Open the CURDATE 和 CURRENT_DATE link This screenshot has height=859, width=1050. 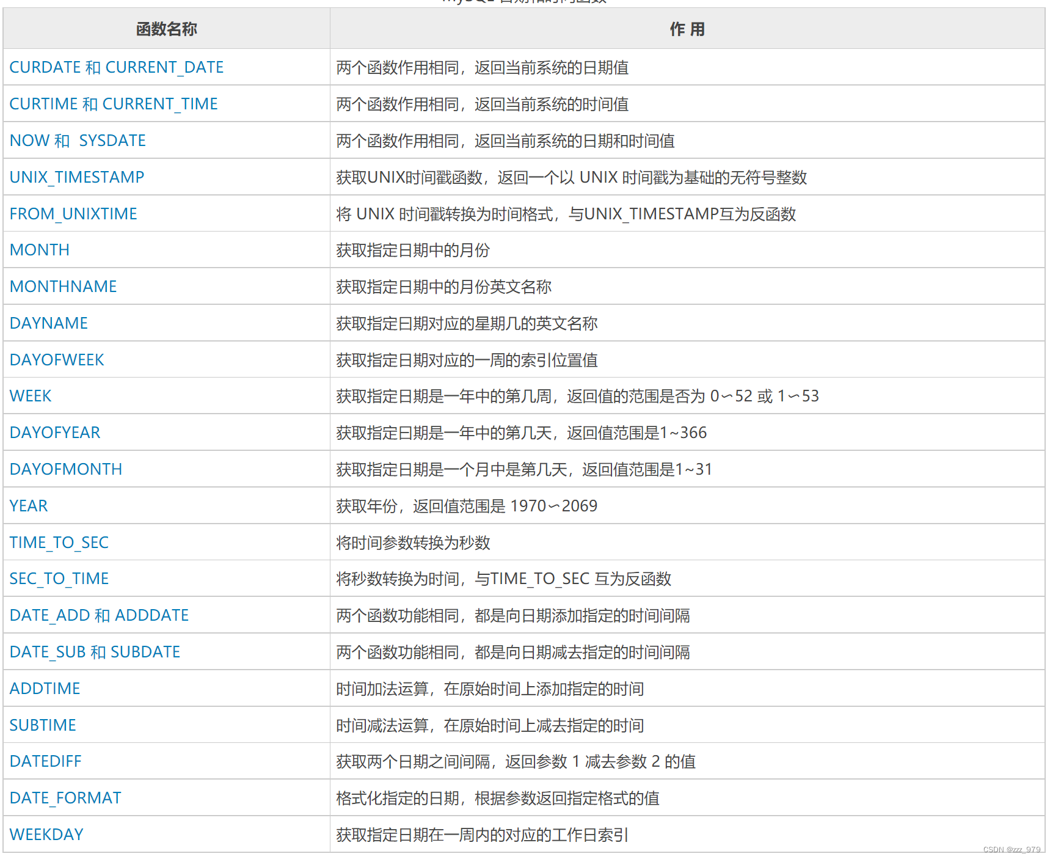point(116,67)
